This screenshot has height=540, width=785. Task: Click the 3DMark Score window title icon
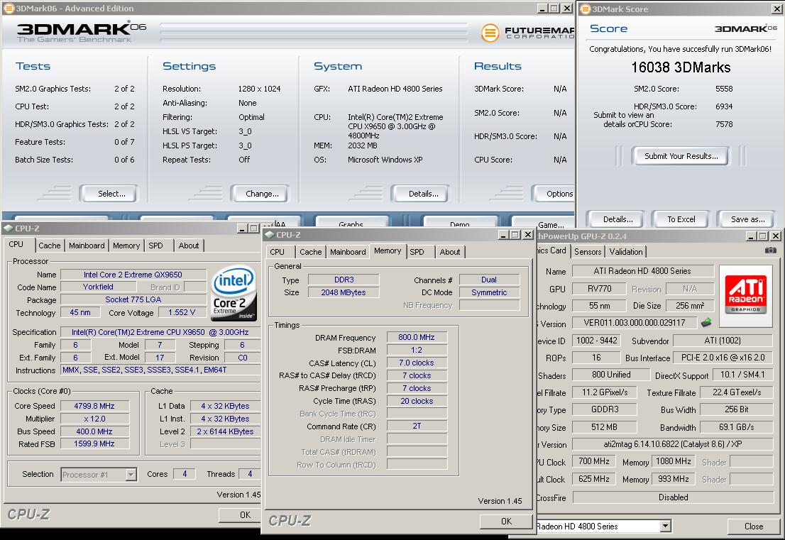586,9
